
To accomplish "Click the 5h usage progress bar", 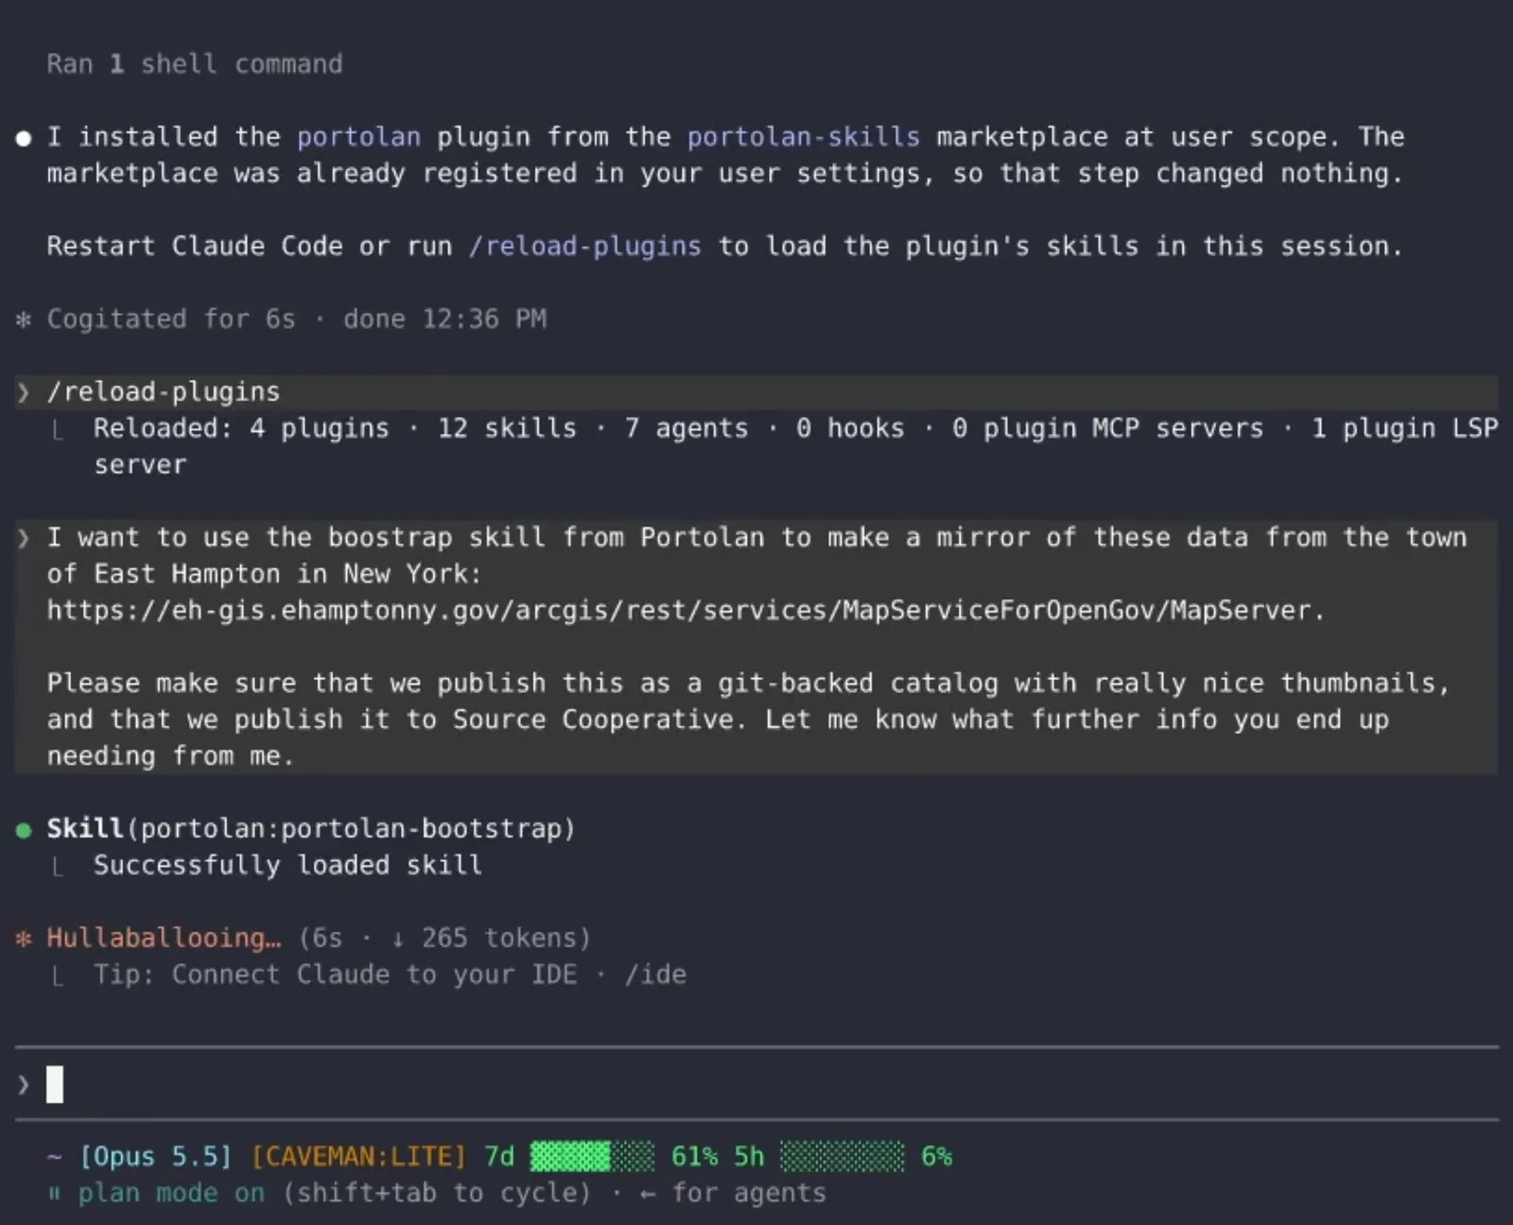I will pos(842,1156).
